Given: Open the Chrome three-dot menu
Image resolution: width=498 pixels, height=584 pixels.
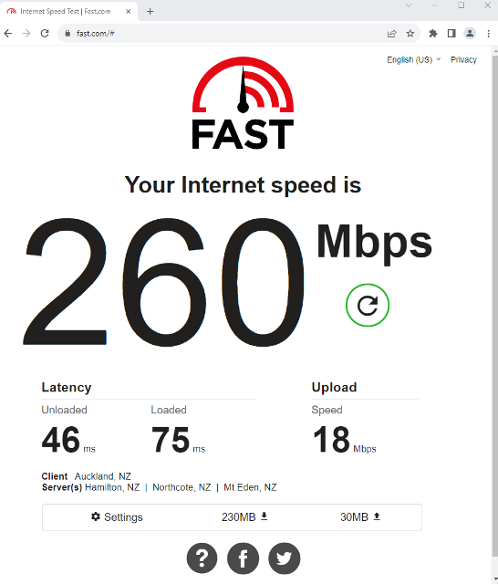Looking at the screenshot, I should click(x=488, y=34).
